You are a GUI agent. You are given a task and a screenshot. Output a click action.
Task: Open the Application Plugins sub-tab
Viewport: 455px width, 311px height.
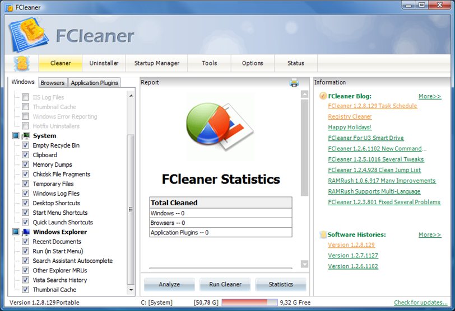click(94, 83)
